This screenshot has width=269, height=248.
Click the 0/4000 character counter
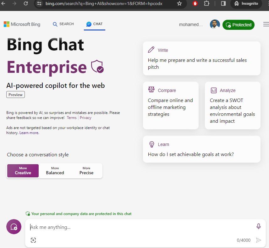coord(244,240)
